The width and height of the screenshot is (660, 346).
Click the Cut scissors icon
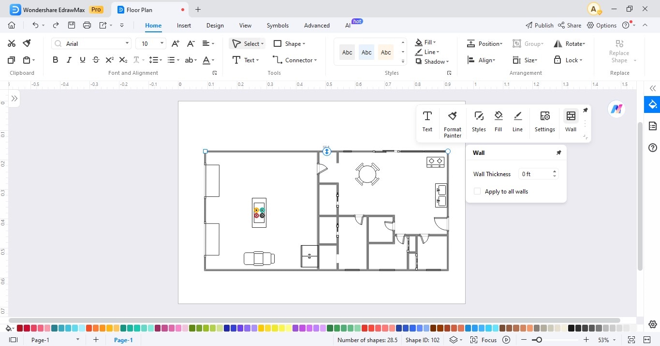(12, 43)
